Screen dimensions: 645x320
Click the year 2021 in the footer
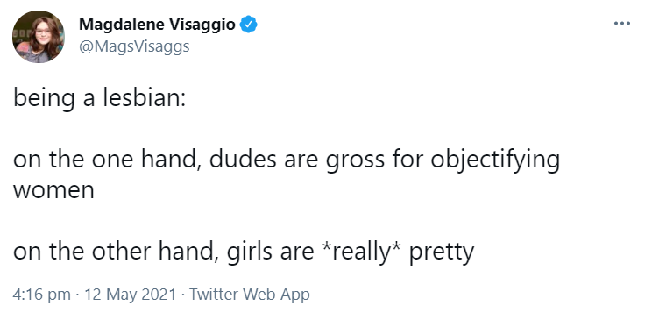(x=159, y=295)
